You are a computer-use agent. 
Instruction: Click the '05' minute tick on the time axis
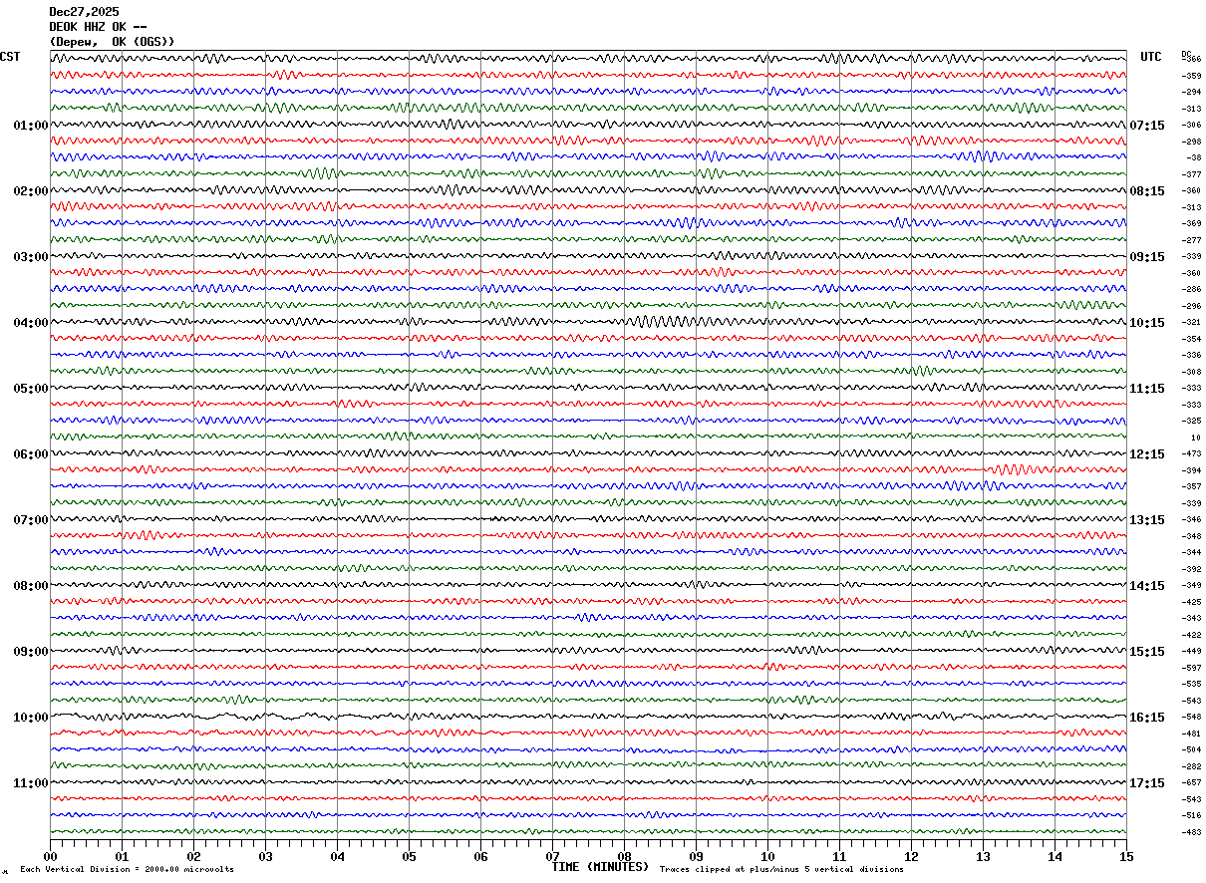[409, 856]
